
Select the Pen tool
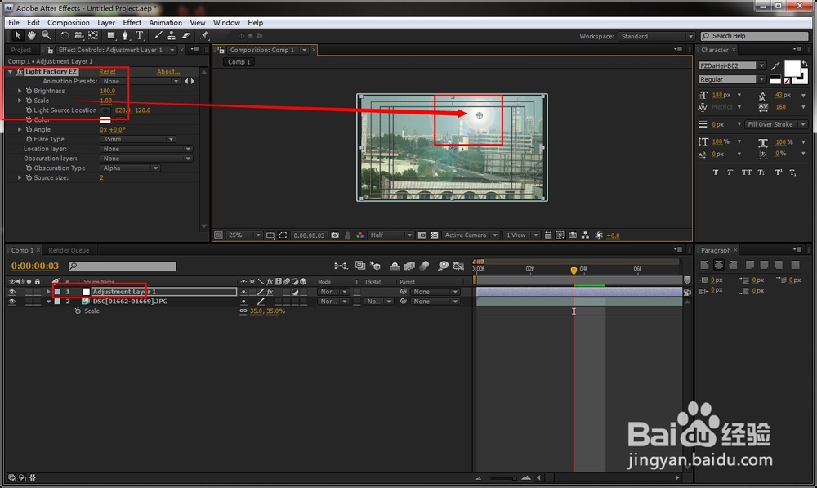125,35
